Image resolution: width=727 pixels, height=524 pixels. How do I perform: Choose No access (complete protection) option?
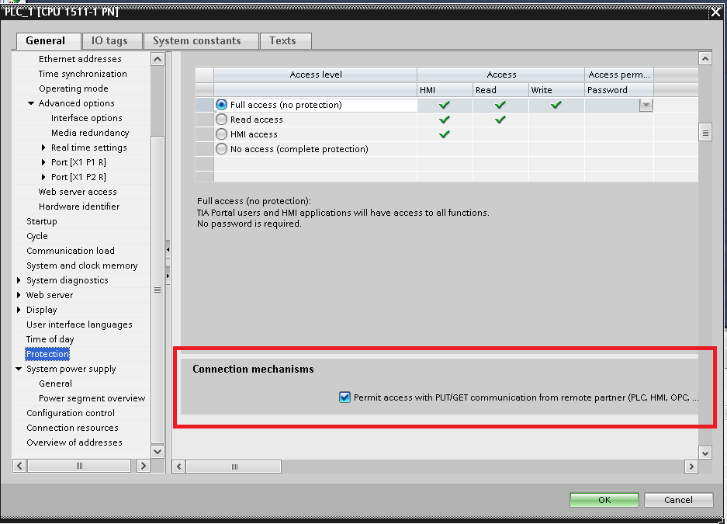coord(222,149)
